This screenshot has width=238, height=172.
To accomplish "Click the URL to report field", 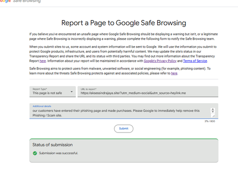I will (148, 92).
